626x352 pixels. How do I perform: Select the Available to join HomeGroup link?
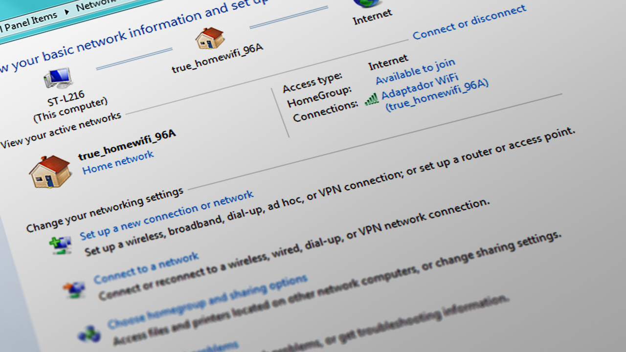pyautogui.click(x=415, y=71)
